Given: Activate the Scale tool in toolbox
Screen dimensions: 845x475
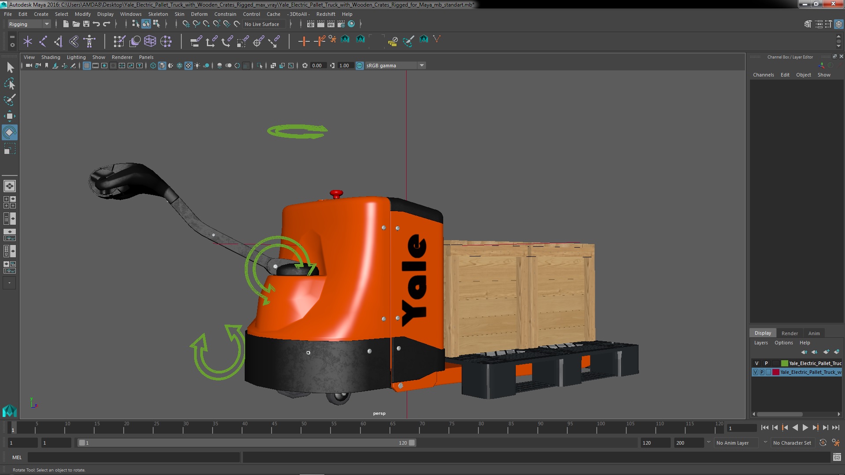Looking at the screenshot, I should pos(10,149).
